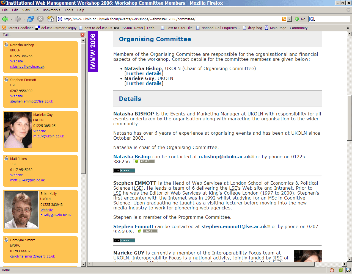This screenshot has height=274, width=352.
Task: Click the Stop loading icon
Action: coord(40,19)
